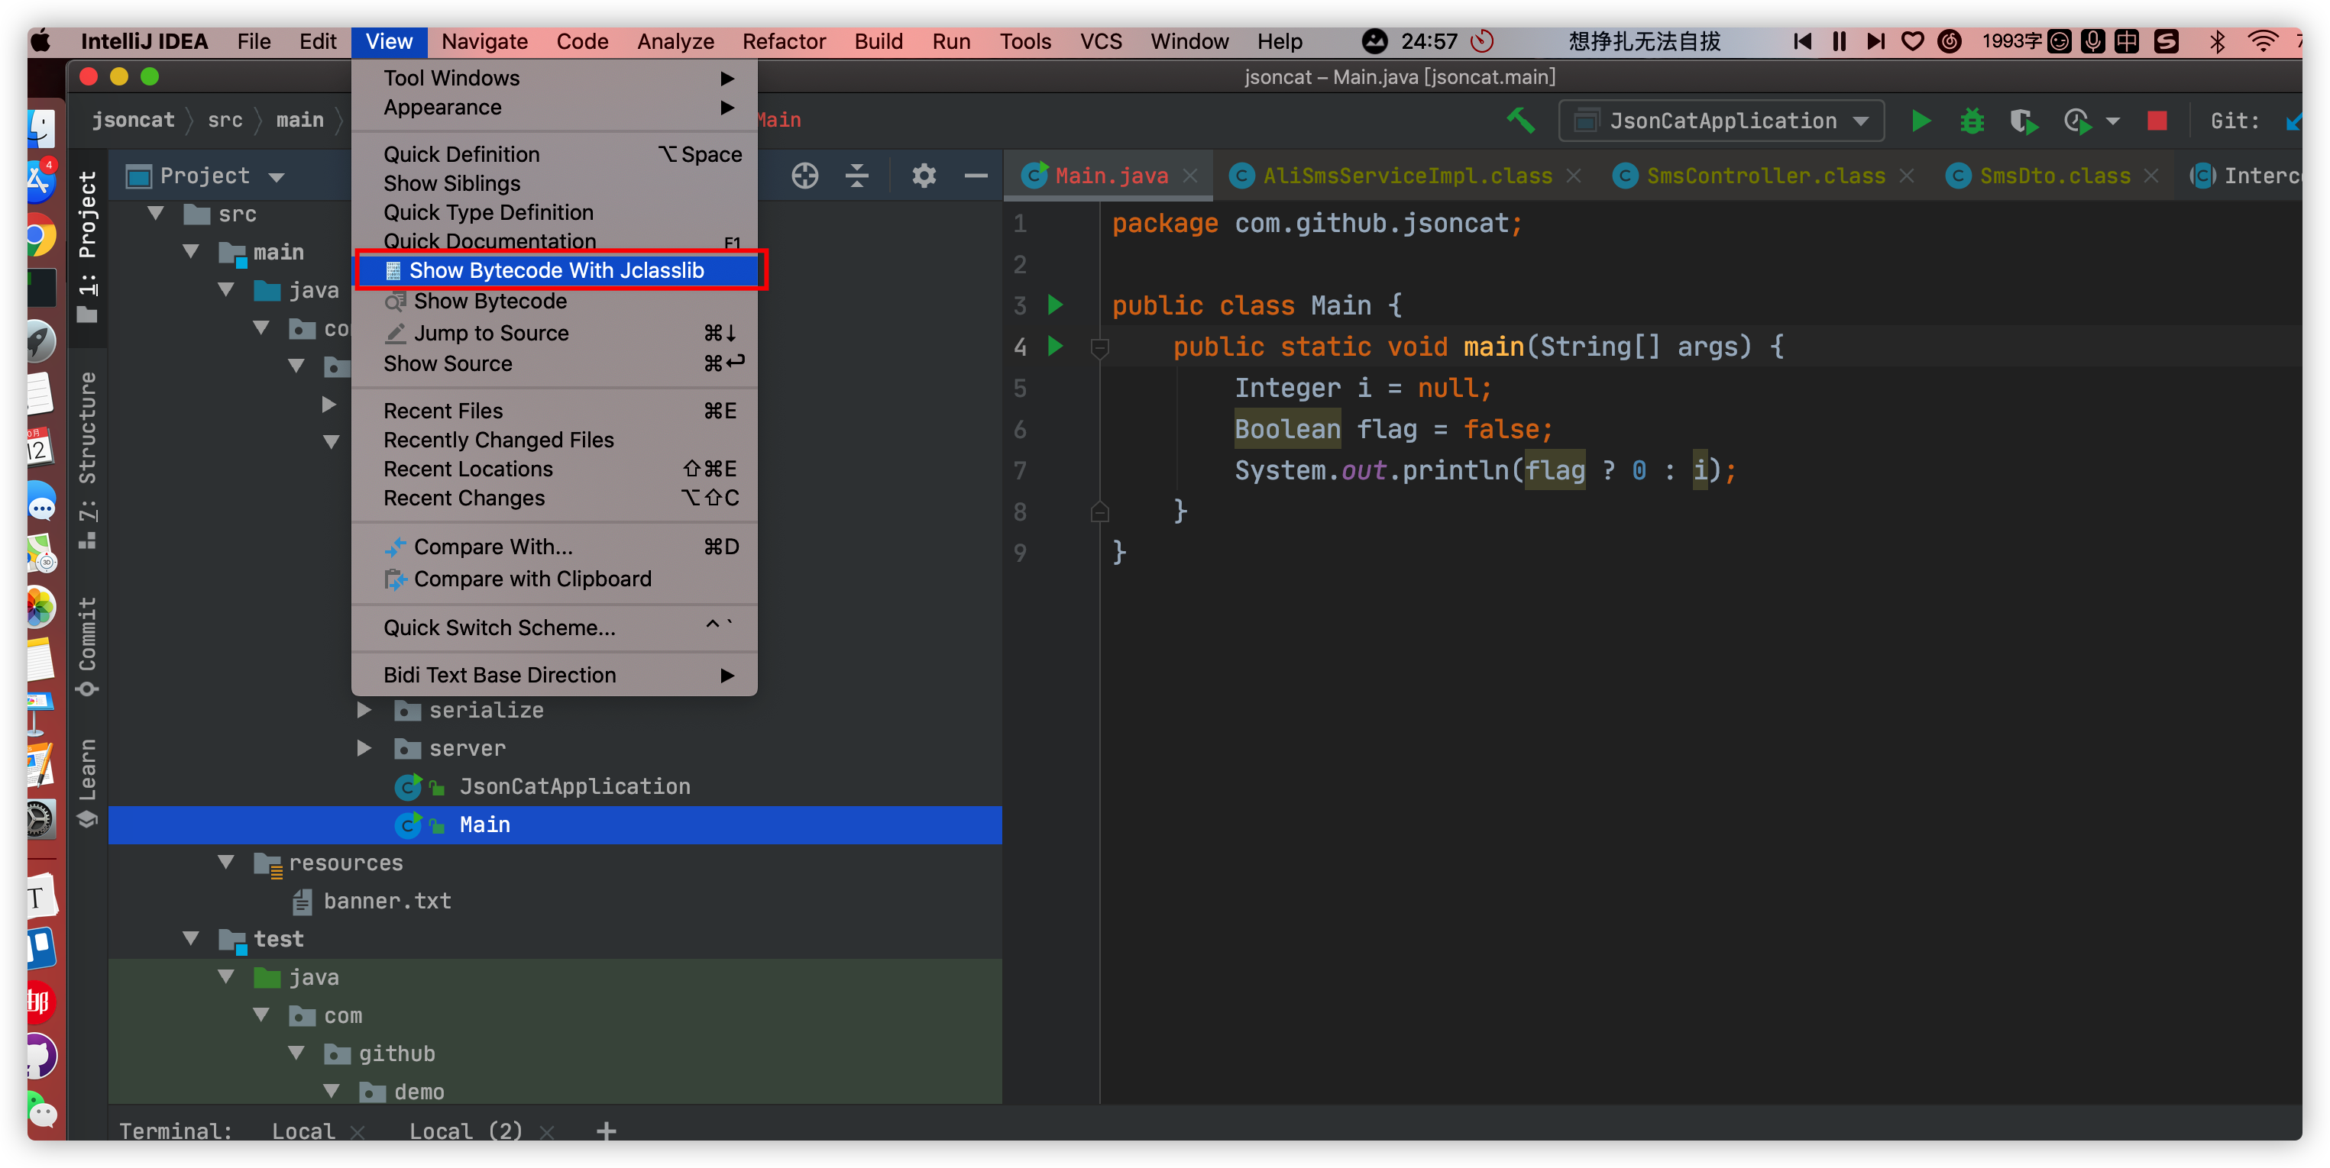Viewport: 2330px width, 1168px height.
Task: Select banner.txt in the project tree
Action: (x=387, y=900)
